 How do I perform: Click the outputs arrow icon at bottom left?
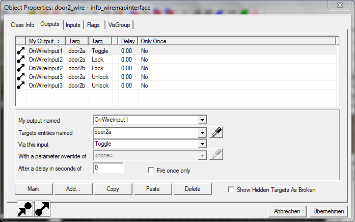[x=42, y=209]
